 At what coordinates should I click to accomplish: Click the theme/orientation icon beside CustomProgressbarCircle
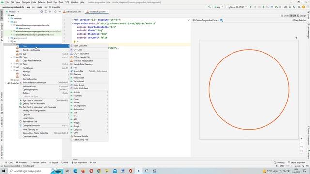(x=222, y=20)
